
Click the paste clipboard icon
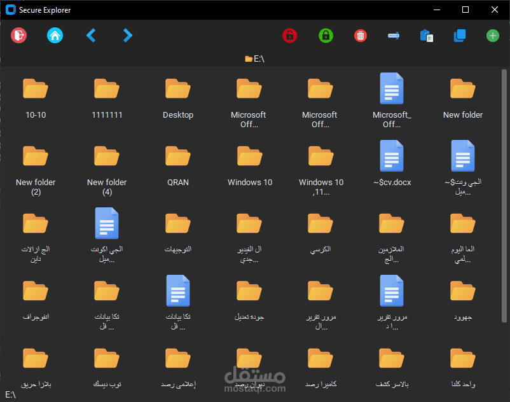point(427,36)
